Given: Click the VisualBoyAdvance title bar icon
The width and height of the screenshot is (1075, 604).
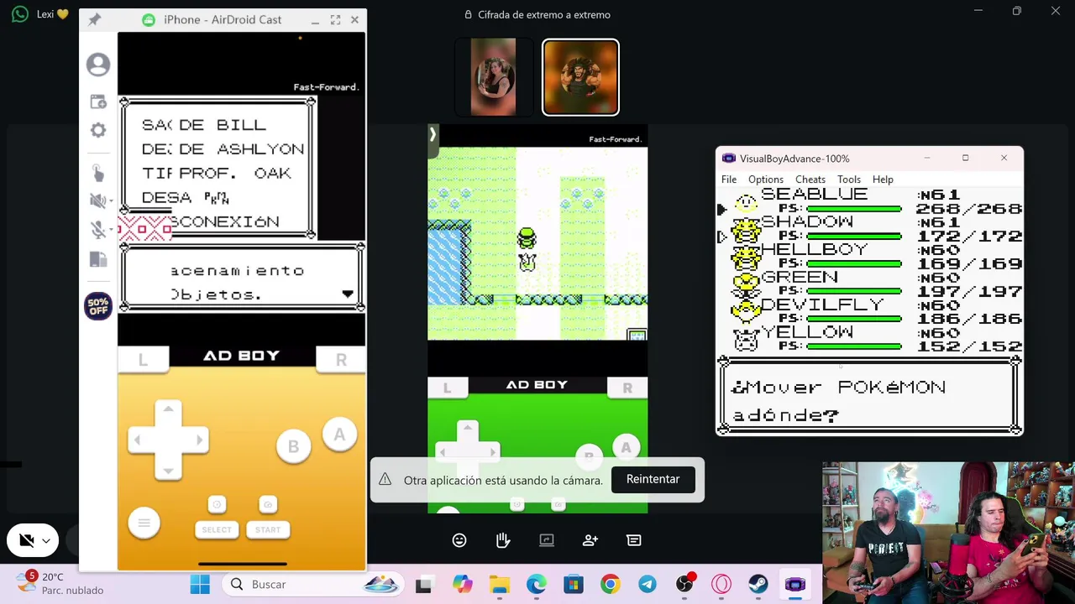Looking at the screenshot, I should click(x=728, y=159).
